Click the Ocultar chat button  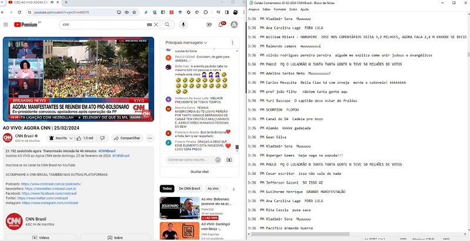tap(200, 172)
